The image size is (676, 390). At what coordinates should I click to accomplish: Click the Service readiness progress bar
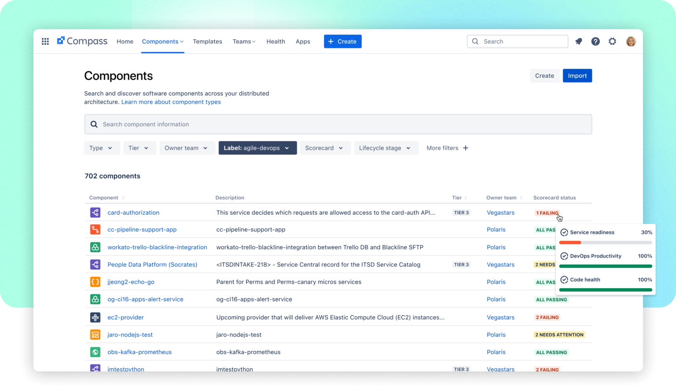coord(606,242)
